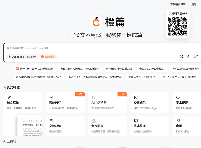
Task: Open 下载橙篇APP in the top bar
Action: (x=178, y=4)
